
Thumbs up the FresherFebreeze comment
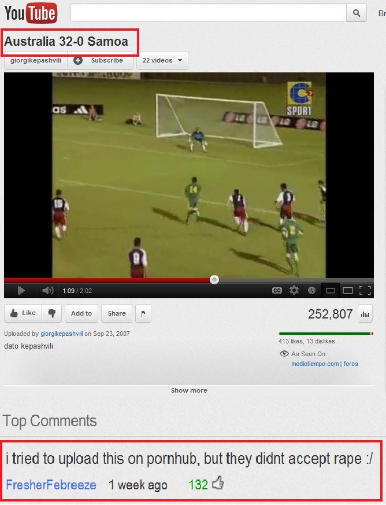[218, 483]
